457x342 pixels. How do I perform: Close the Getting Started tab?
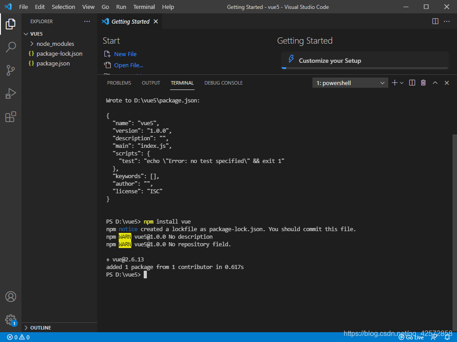click(x=156, y=21)
